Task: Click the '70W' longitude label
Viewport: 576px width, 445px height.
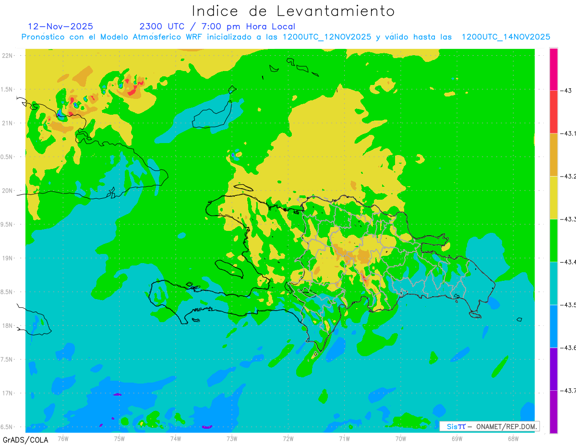Action: click(x=401, y=438)
